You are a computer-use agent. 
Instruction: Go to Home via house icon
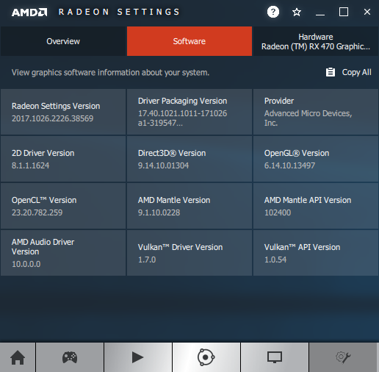[x=18, y=357]
